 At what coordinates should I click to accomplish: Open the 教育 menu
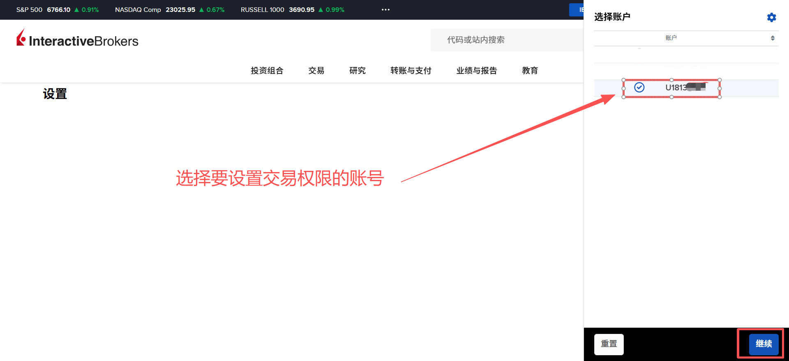530,71
